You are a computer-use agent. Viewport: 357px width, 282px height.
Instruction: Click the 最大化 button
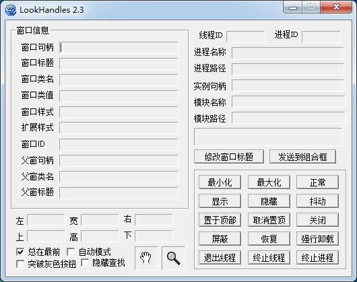[269, 182]
